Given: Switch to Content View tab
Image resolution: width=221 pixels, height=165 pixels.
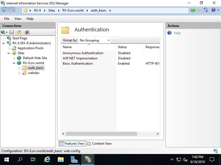Looking at the screenshot, I should (x=99, y=144).
